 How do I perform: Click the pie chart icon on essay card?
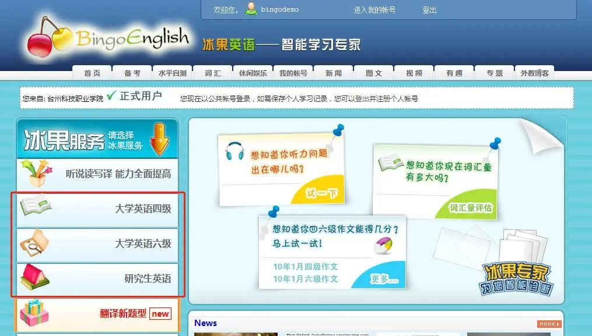[x=383, y=246]
